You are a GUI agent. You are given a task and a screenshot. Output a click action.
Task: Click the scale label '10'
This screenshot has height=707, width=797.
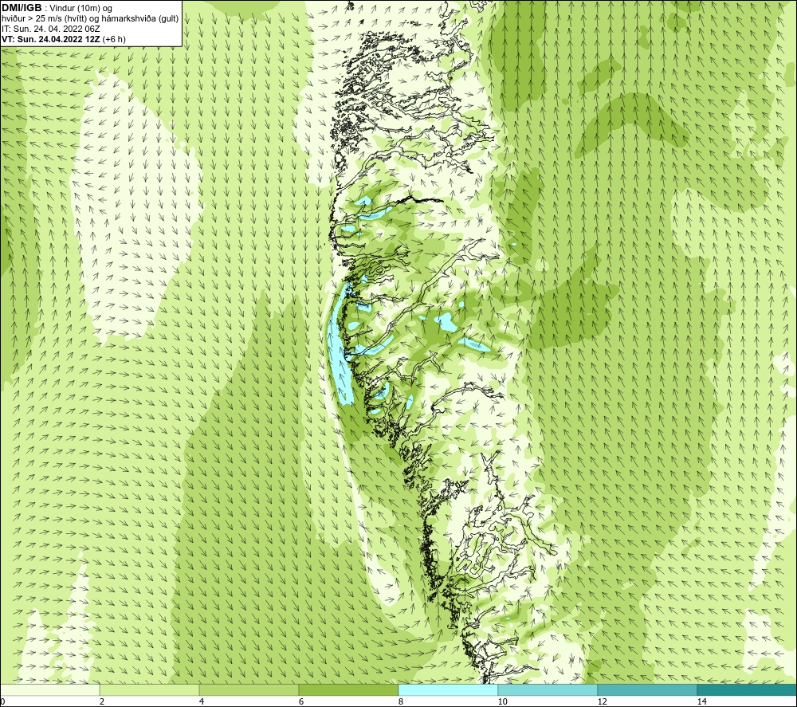pos(503,701)
